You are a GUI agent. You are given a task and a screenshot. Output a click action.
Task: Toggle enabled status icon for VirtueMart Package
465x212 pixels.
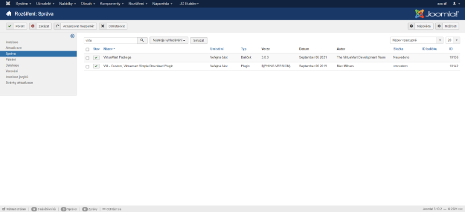pos(96,58)
